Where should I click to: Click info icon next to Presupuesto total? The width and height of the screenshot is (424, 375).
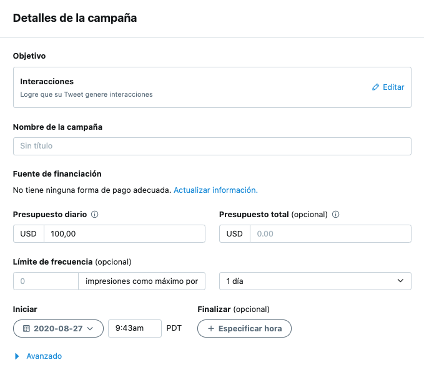coord(336,215)
